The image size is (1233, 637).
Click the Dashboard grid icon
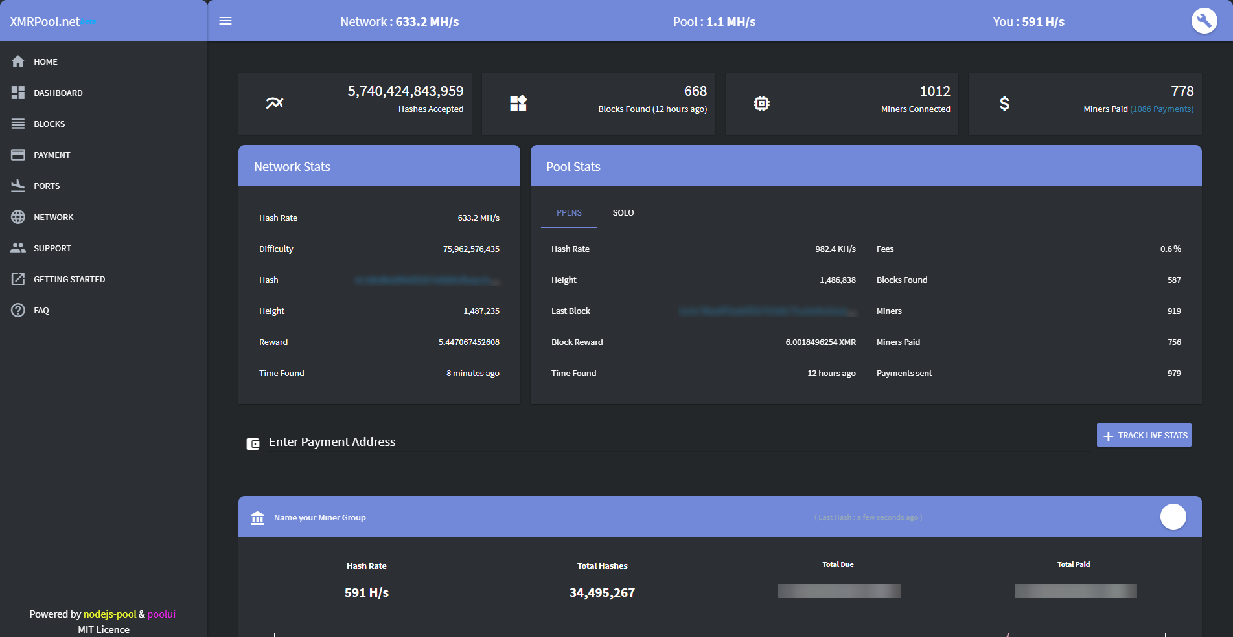click(x=18, y=93)
